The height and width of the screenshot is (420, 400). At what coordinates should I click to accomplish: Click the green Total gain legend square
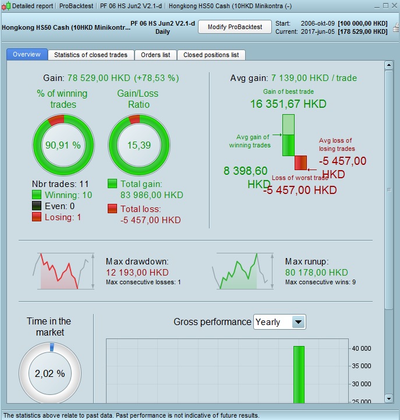(x=112, y=183)
